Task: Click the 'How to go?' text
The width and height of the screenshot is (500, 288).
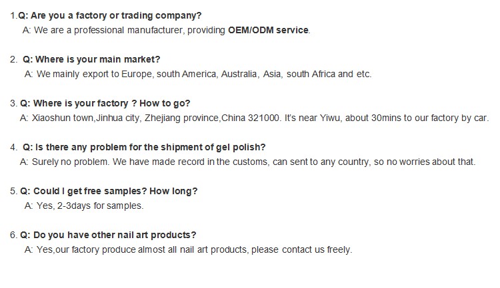Action: point(165,103)
